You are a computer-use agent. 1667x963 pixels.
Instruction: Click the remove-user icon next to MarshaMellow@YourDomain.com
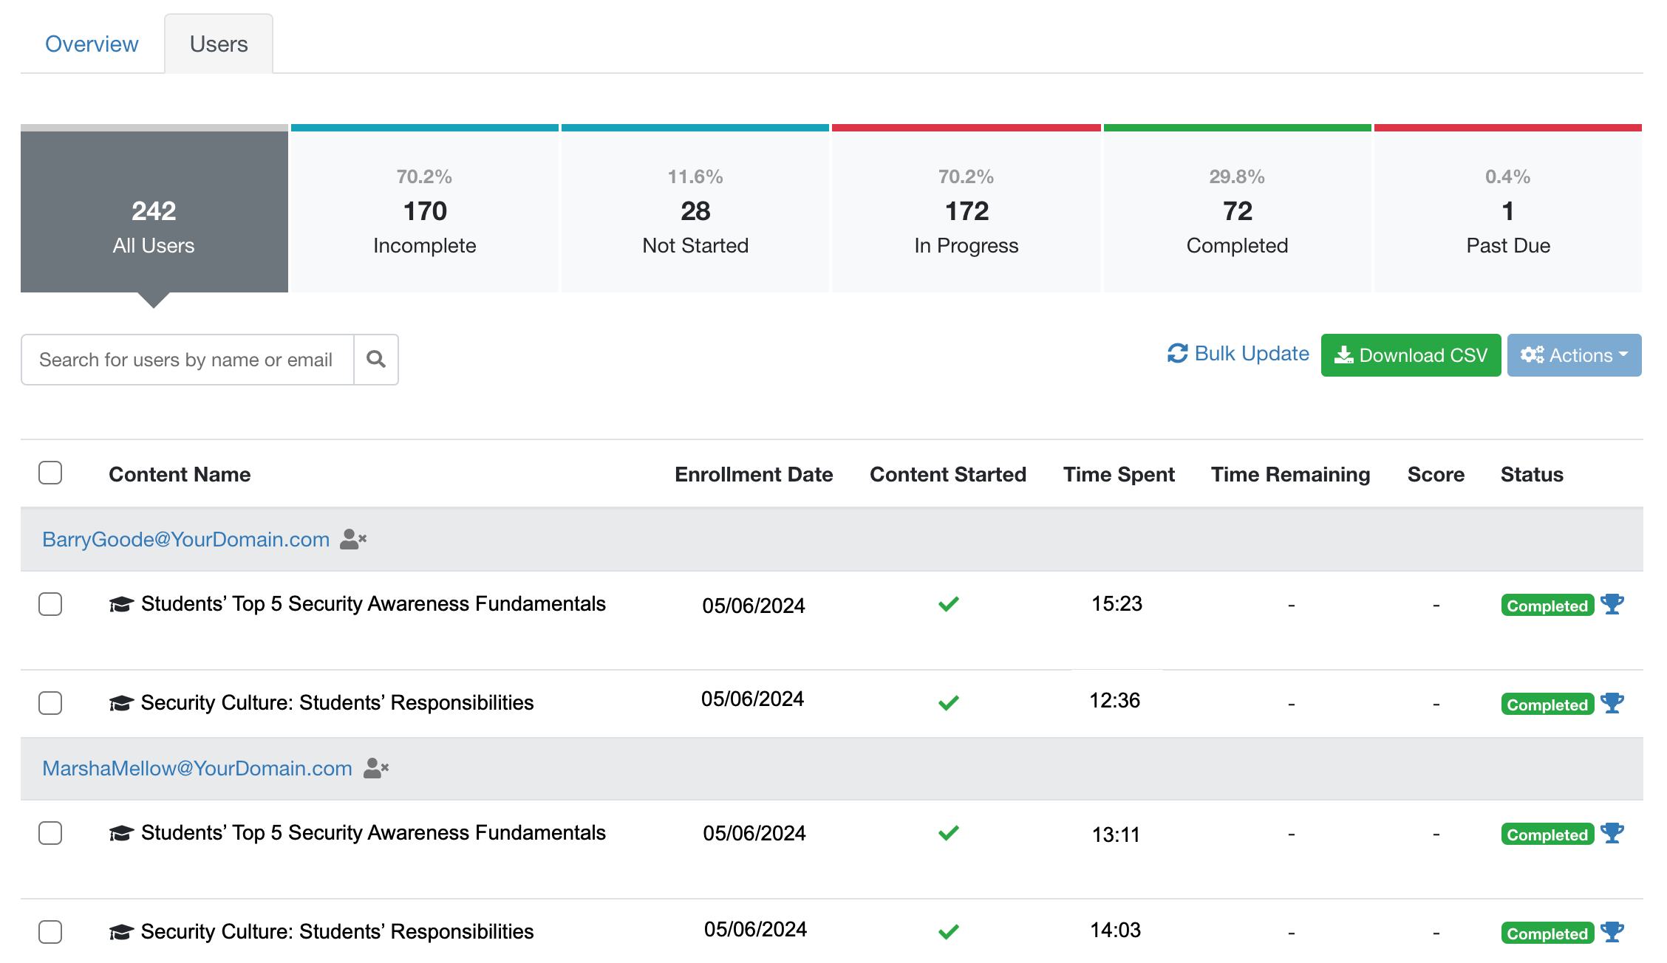pos(375,768)
